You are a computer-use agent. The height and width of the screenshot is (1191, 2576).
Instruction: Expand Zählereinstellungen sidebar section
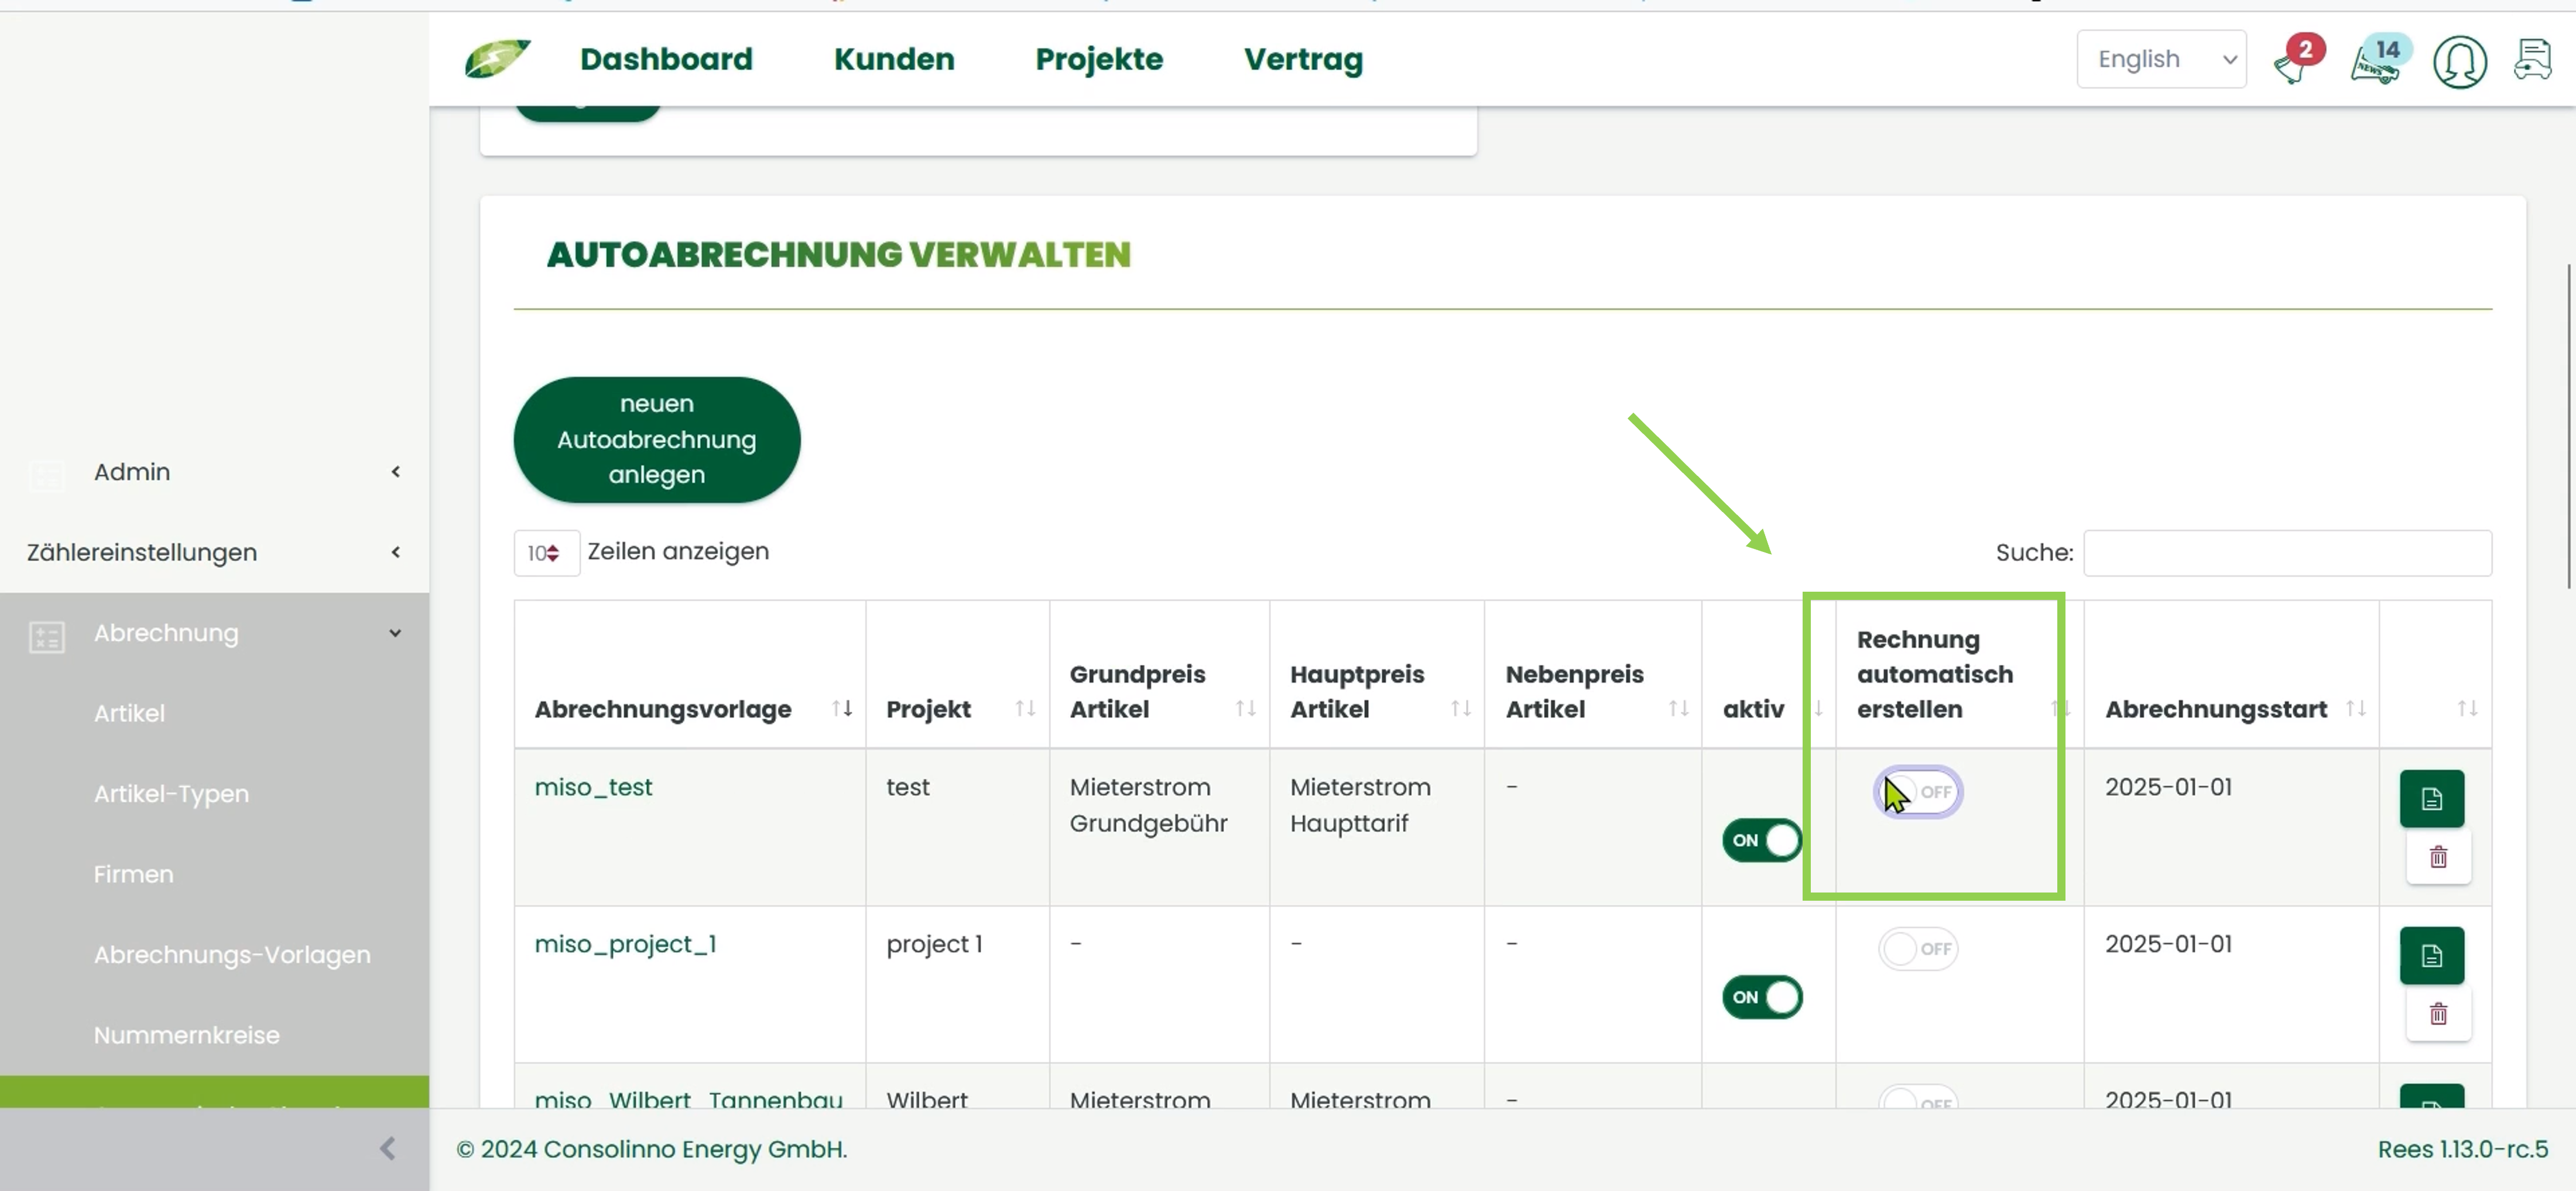(215, 552)
